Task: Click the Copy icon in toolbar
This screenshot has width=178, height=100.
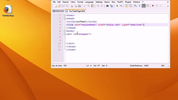Action: (88, 6)
